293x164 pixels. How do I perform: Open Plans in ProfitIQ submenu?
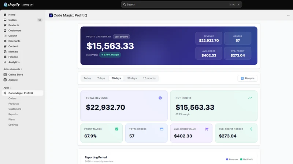click(11, 120)
